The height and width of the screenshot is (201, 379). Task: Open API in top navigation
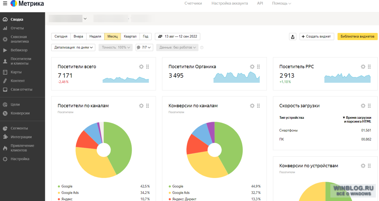coord(260,3)
